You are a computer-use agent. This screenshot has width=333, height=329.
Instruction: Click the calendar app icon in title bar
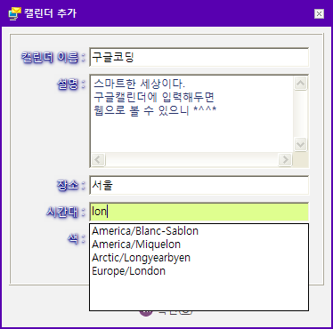[14, 13]
